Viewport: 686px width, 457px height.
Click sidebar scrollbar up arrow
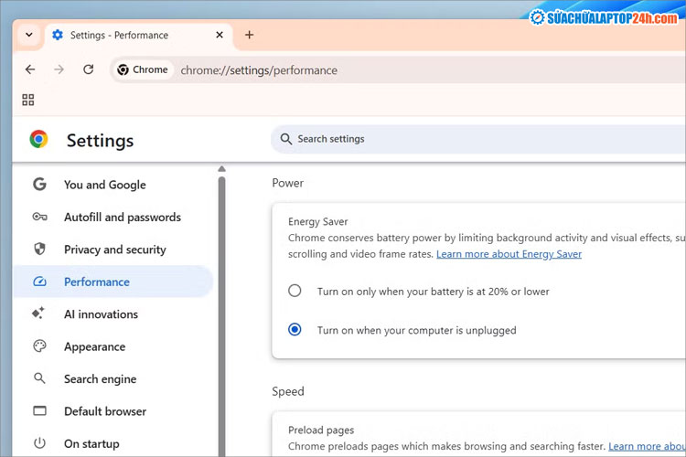(x=222, y=169)
